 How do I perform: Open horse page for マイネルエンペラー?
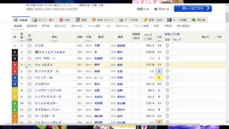tap(48, 110)
